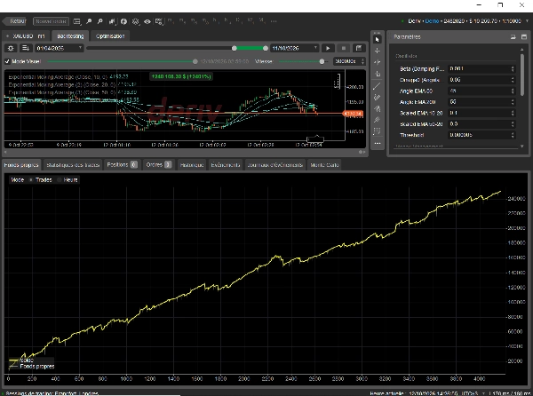Viewport: 533px width, 396px height.
Task: Toggle the Mode Visuel checkbox
Action: 7,61
